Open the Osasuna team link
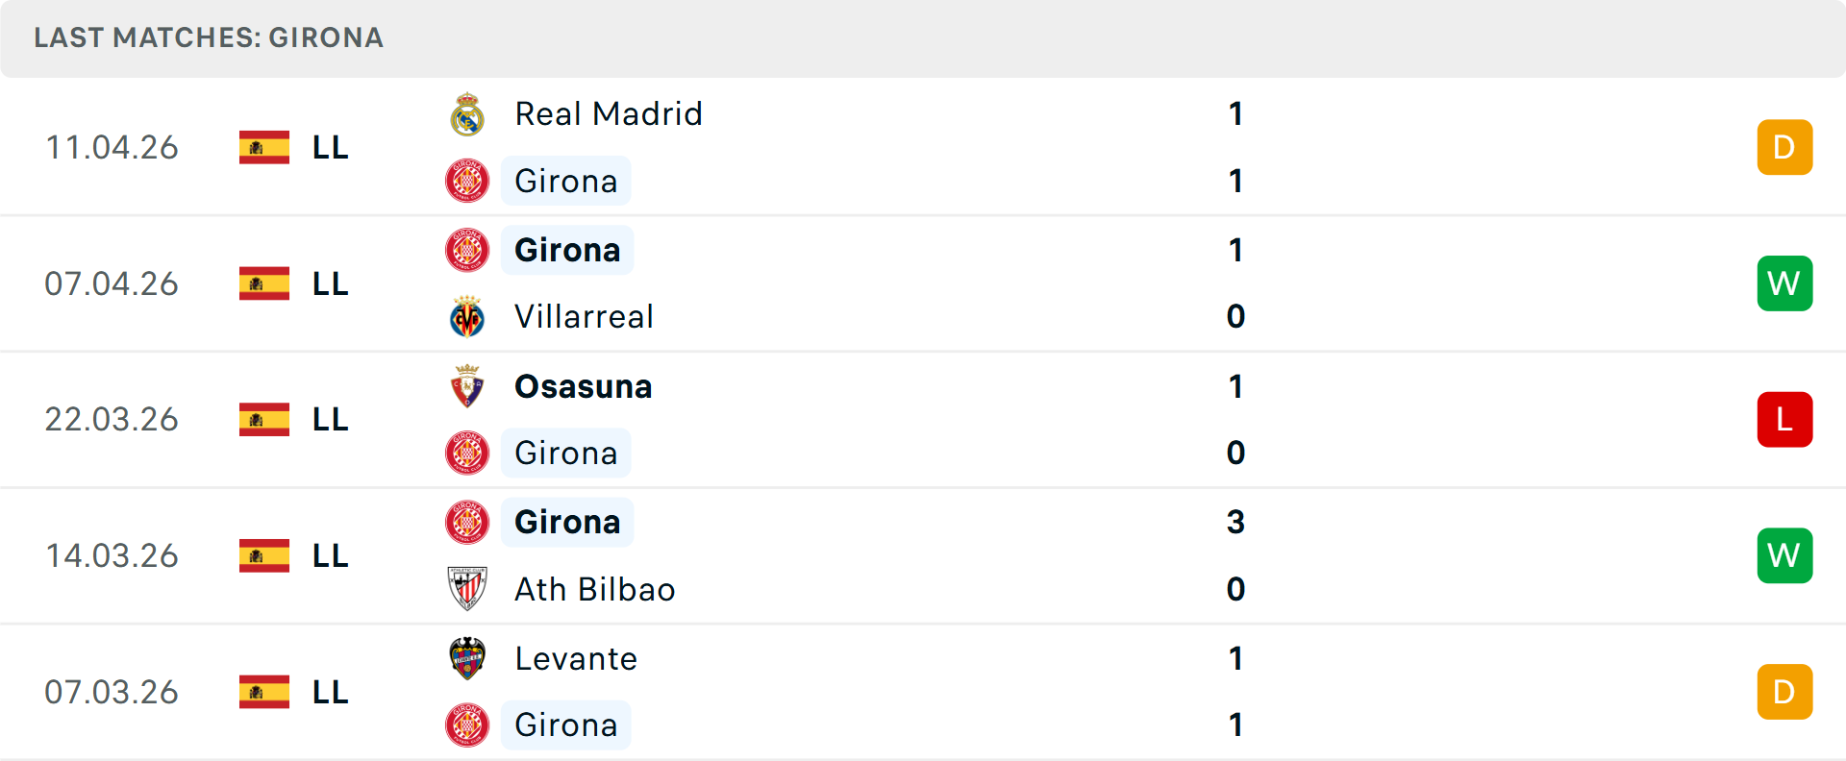This screenshot has height=761, width=1846. point(583,386)
